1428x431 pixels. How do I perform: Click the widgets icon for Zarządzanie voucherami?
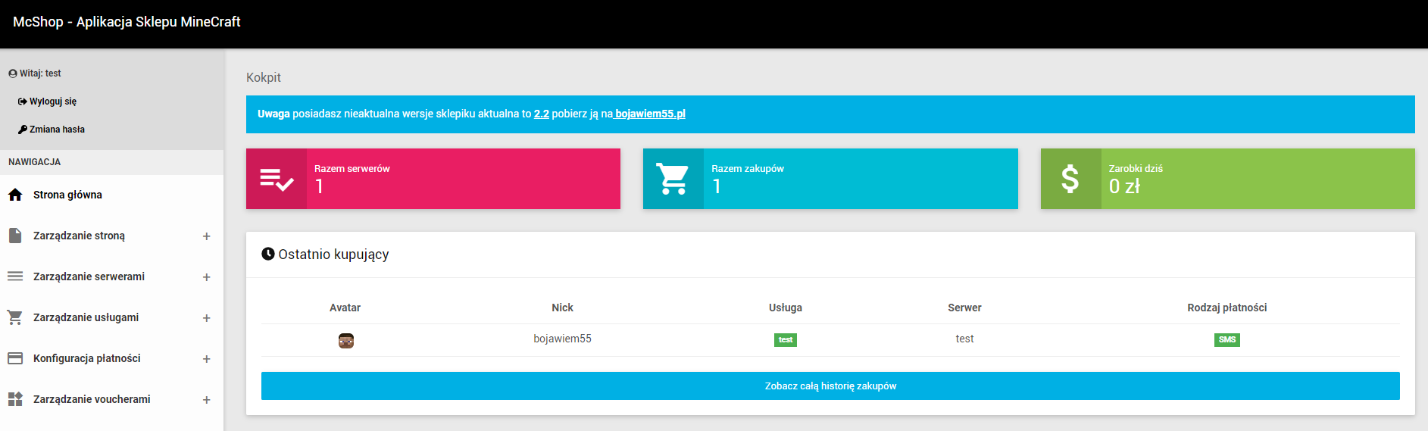(15, 399)
